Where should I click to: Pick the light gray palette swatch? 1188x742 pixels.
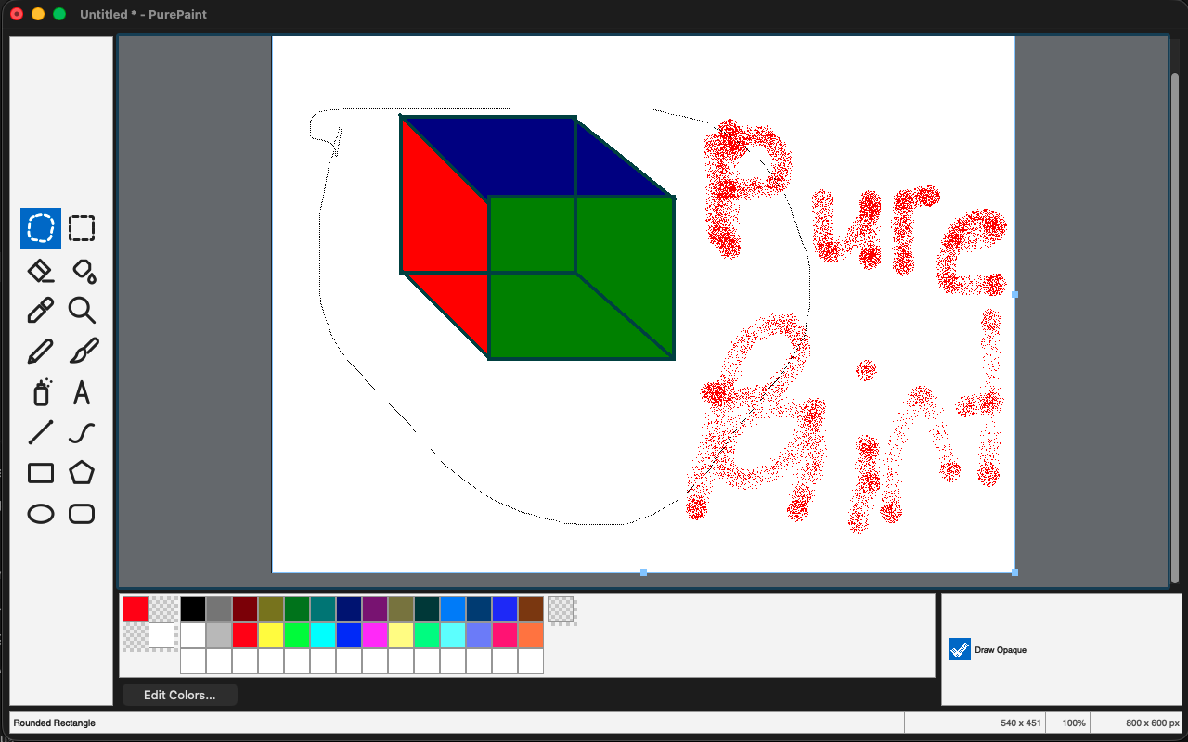(219, 635)
